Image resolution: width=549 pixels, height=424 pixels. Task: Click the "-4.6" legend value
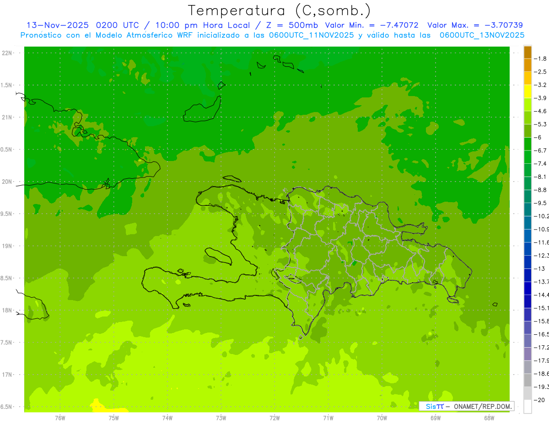[540, 111]
